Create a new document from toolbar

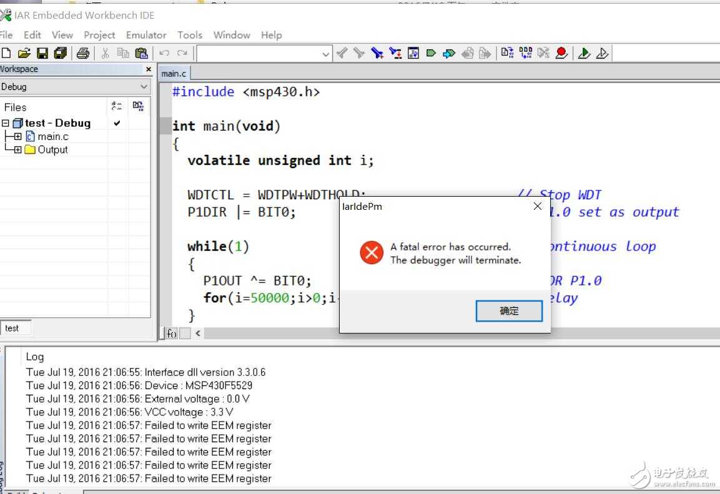click(x=6, y=53)
